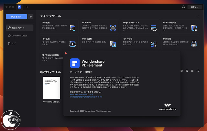The image size is (207, 131).
Task: Click the Accessory-Design... file name
Action: pyautogui.click(x=51, y=102)
